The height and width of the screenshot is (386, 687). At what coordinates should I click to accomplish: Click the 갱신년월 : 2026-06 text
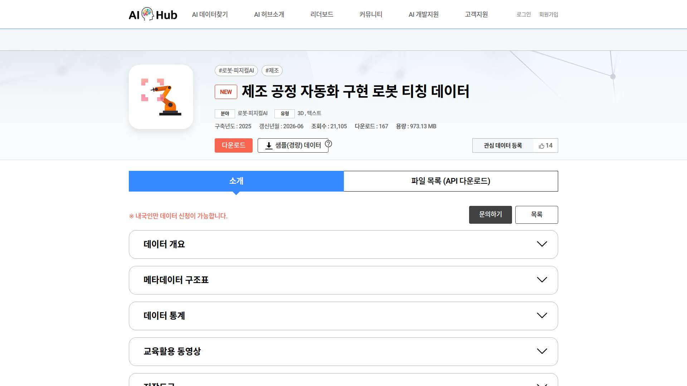(281, 127)
